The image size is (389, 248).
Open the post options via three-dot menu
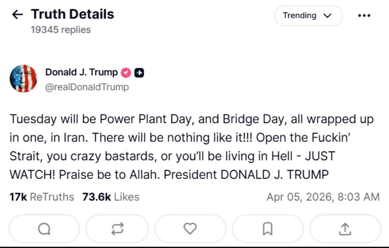364,15
